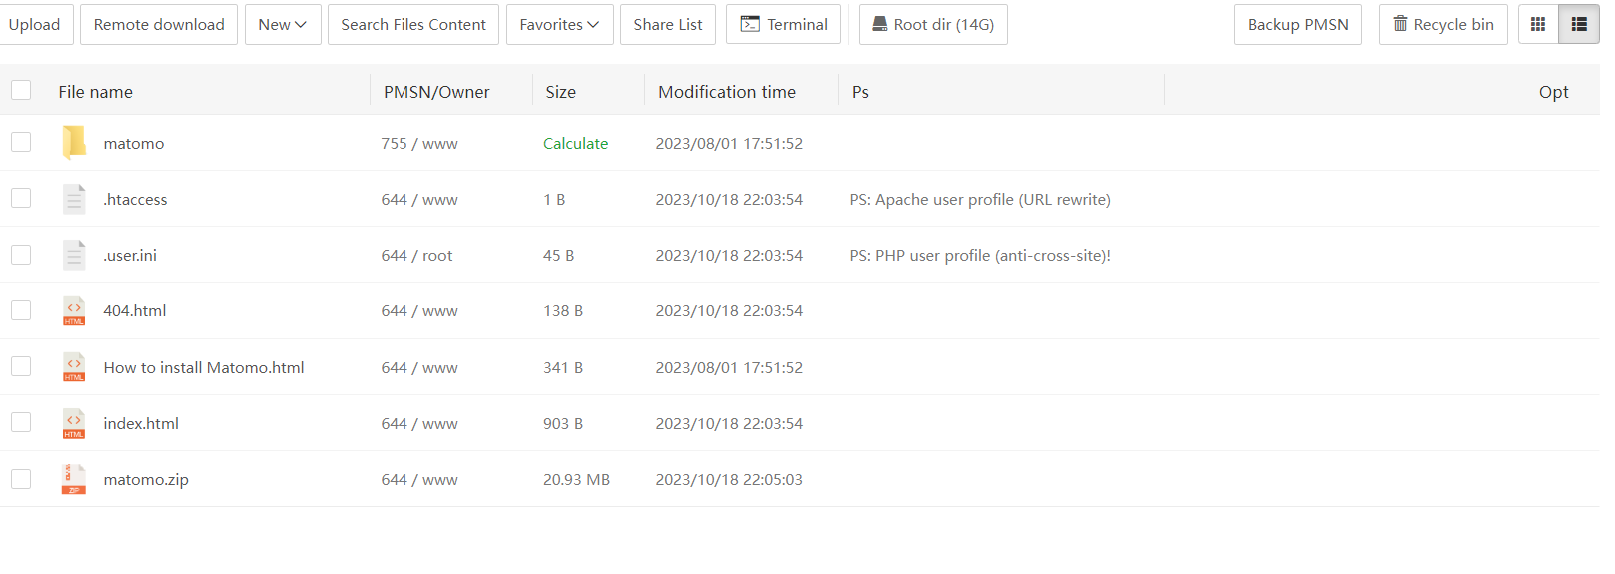
Task: Click the matomo folder icon
Action: [74, 143]
